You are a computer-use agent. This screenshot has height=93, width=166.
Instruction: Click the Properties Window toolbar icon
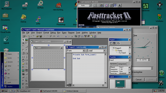(79, 36)
